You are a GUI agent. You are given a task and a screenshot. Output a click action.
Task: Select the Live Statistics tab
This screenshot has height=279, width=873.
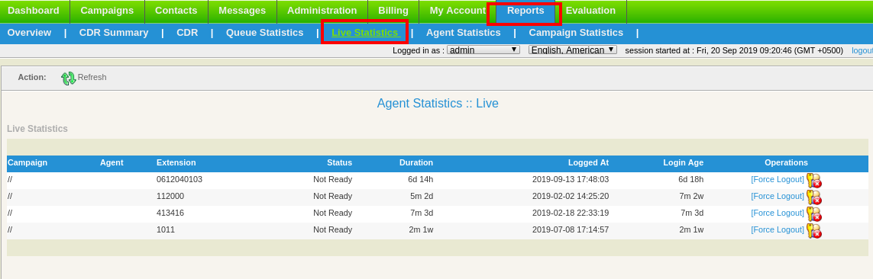click(x=365, y=33)
